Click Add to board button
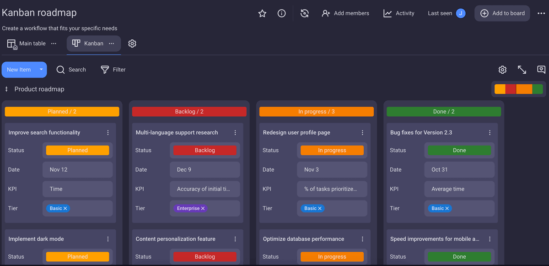This screenshot has height=266, width=549. click(502, 13)
